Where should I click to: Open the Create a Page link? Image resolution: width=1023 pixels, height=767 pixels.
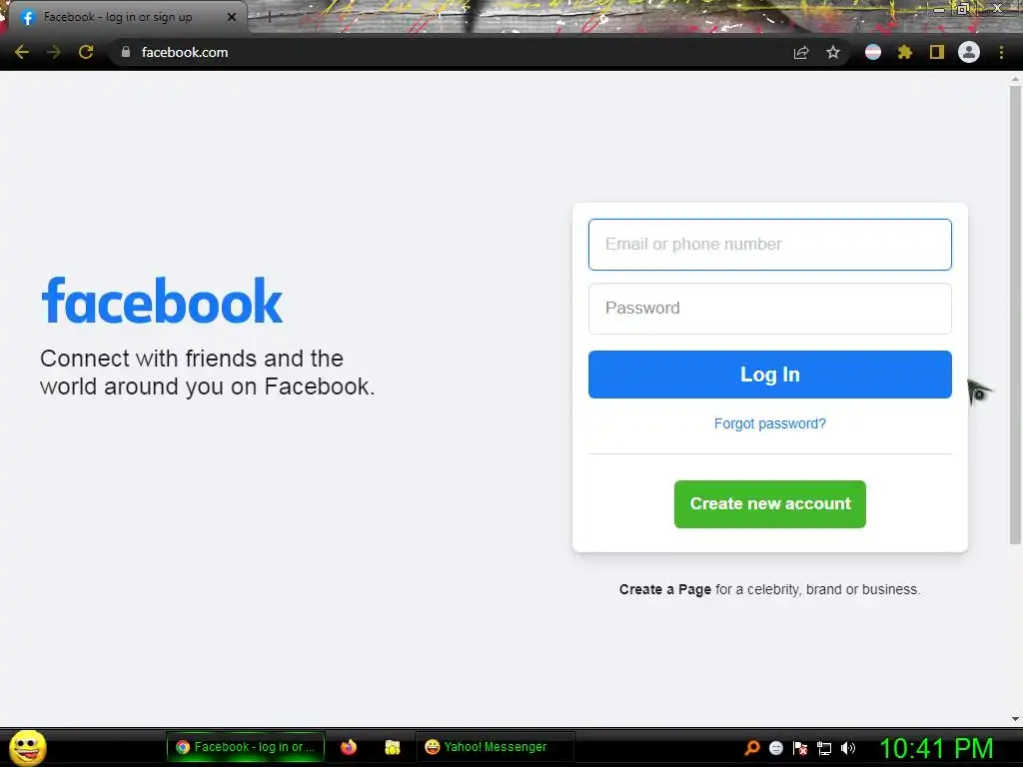pyautogui.click(x=664, y=589)
